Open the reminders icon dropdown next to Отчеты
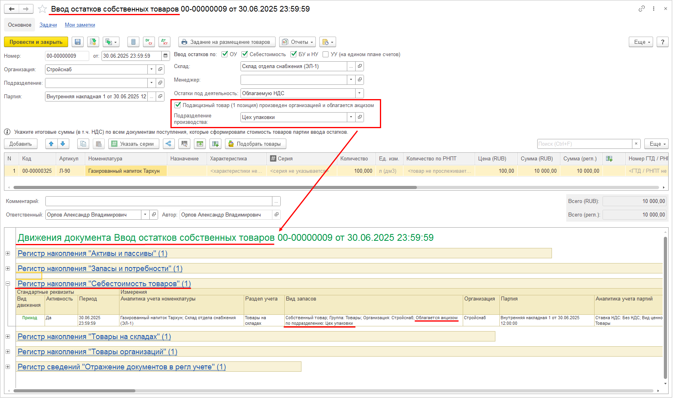 (x=328, y=42)
